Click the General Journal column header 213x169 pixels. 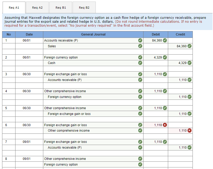93,34
